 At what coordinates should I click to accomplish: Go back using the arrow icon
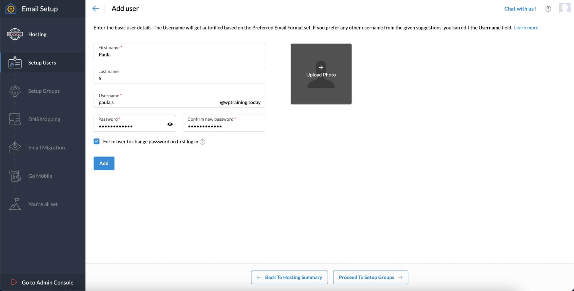coord(96,9)
